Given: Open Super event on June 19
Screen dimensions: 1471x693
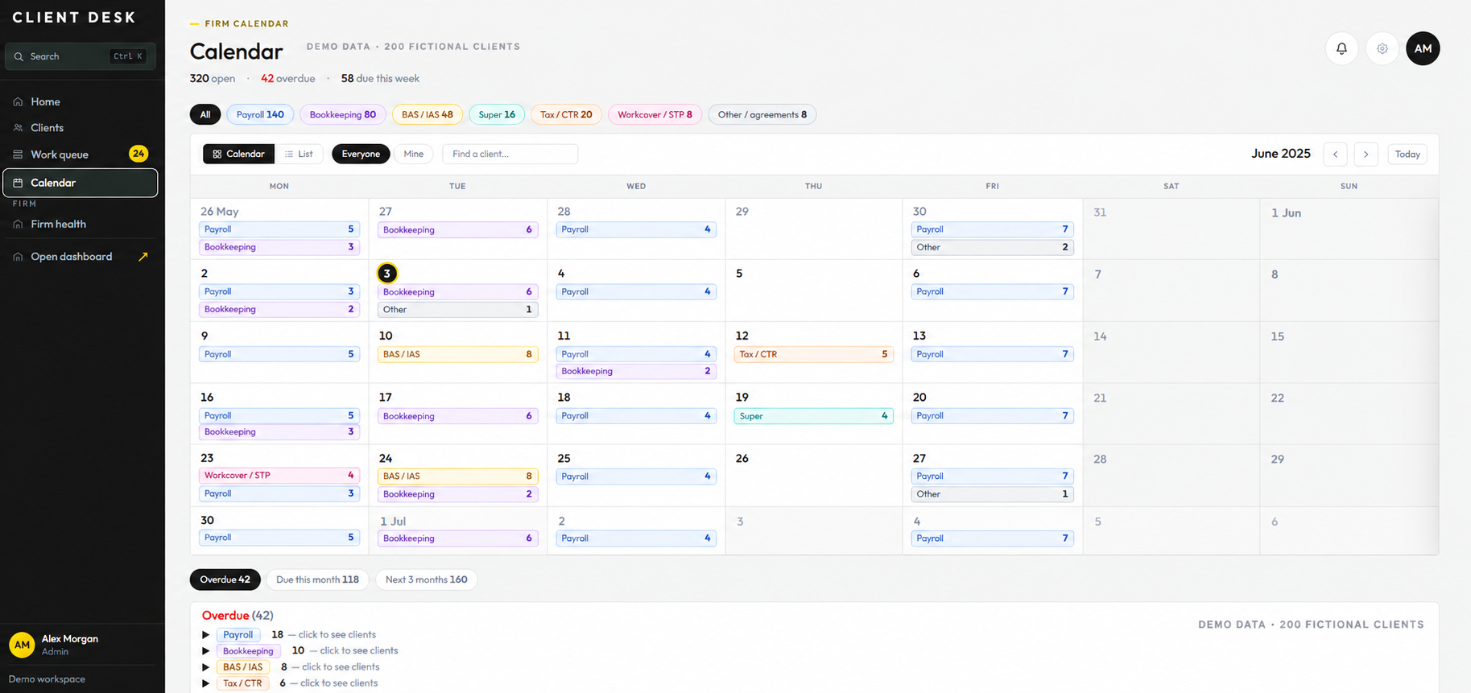Looking at the screenshot, I should coord(813,416).
